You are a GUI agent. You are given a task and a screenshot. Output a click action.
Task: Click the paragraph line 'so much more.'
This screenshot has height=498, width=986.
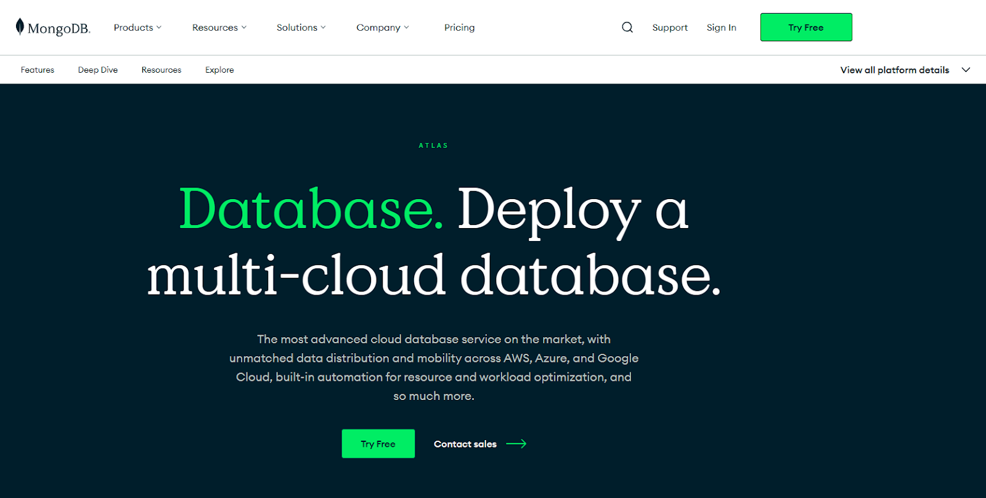[434, 396]
